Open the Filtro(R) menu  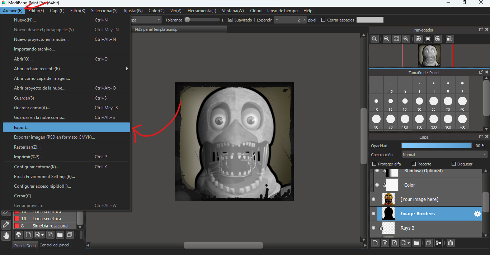(x=78, y=11)
